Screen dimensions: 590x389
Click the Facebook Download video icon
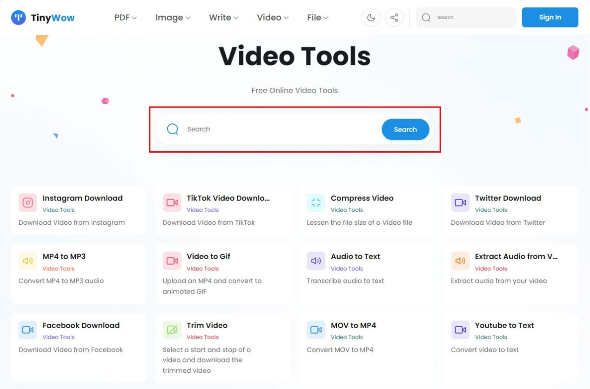pyautogui.click(x=28, y=330)
